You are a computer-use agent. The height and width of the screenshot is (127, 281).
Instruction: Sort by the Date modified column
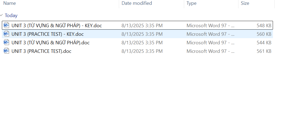click(x=136, y=3)
